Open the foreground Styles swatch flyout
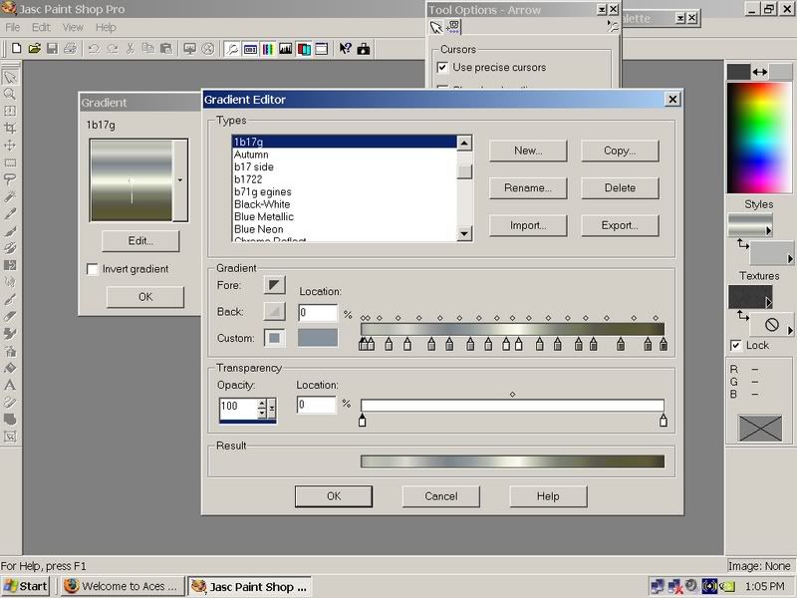The image size is (797, 598). tap(768, 231)
